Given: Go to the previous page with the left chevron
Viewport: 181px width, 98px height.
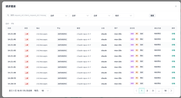Looking at the screenshot, I should (136, 91).
